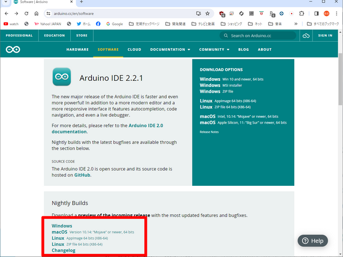The image size is (343, 257).
Task: Switch to the Education tab
Action: tap(54, 36)
